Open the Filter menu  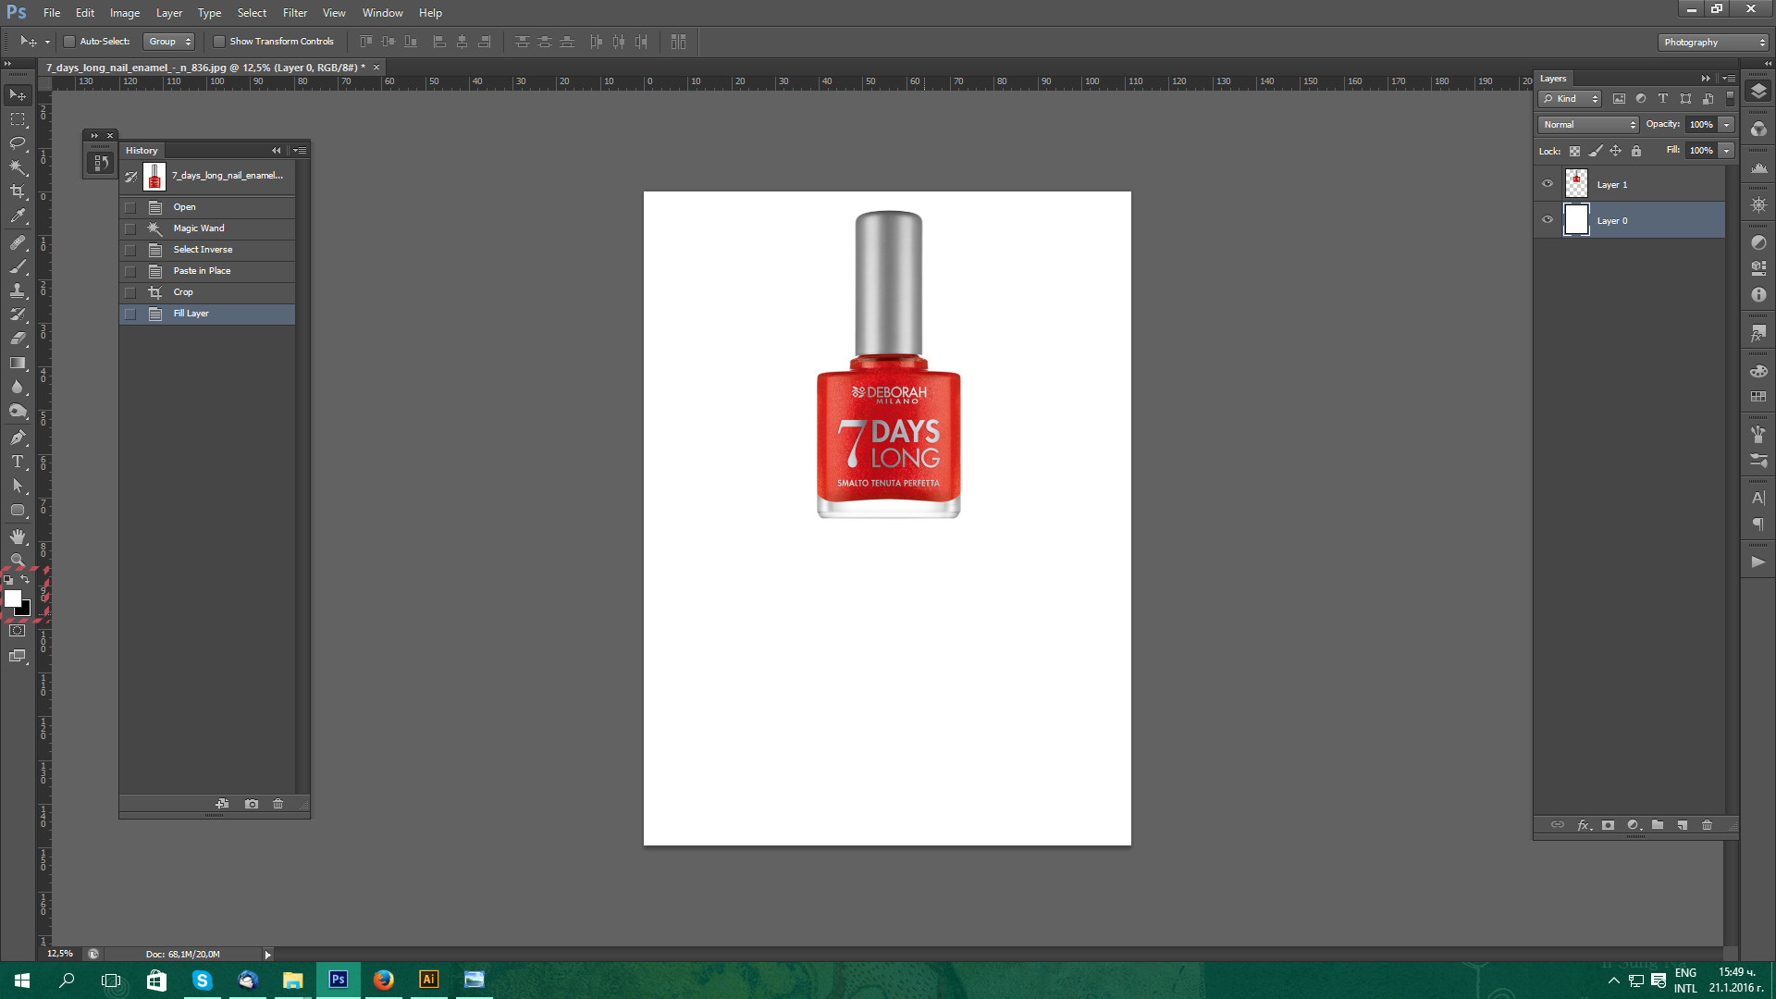[295, 13]
